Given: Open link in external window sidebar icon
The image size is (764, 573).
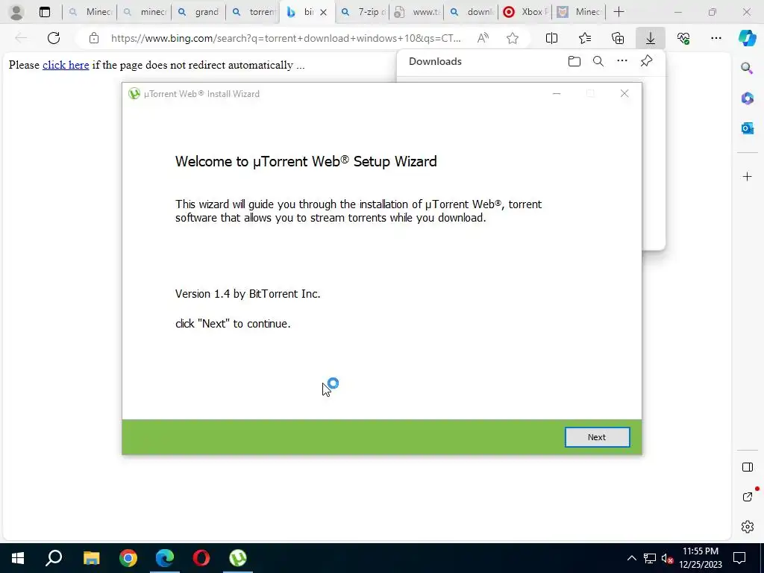Looking at the screenshot, I should point(747,497).
